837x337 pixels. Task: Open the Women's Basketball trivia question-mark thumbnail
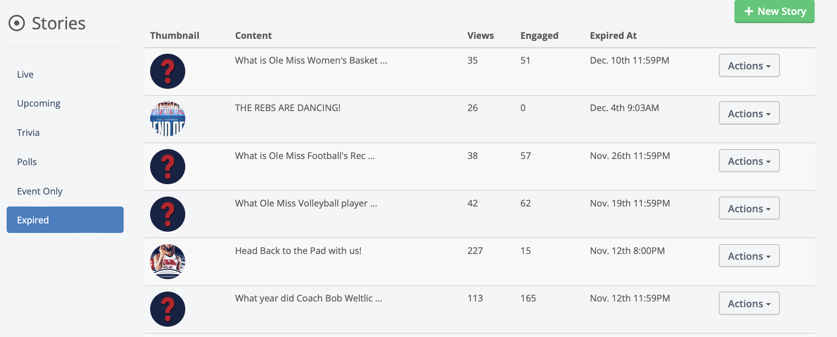(167, 71)
